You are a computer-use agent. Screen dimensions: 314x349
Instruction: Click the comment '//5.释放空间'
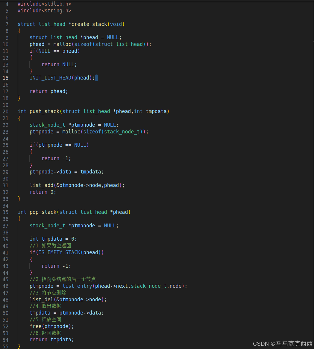(x=46, y=320)
